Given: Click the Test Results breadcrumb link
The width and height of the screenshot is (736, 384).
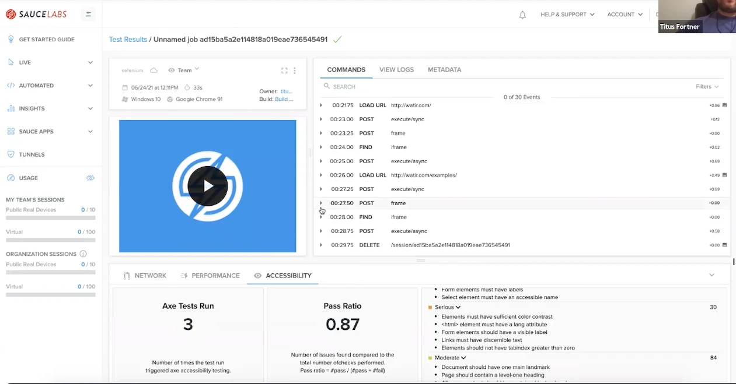Looking at the screenshot, I should [128, 39].
